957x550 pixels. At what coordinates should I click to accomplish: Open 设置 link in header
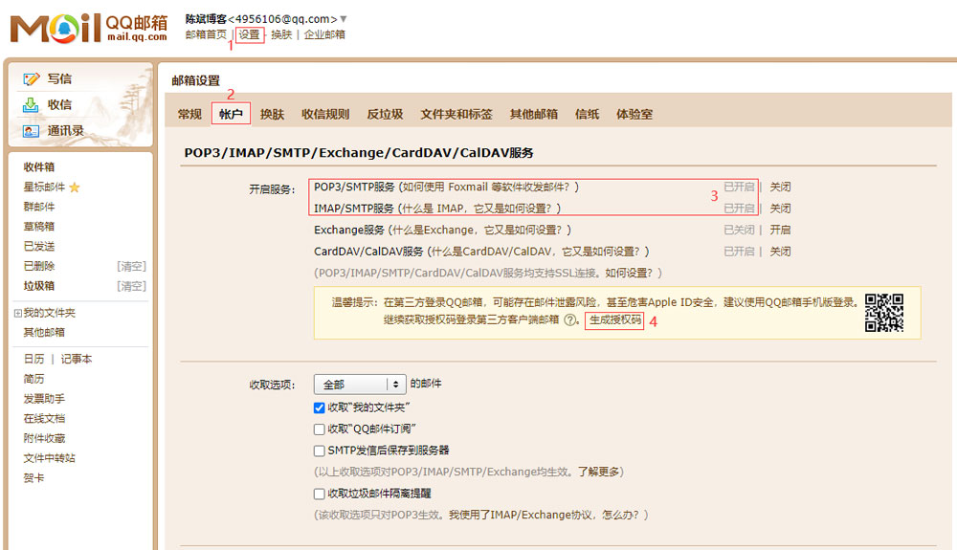249,34
